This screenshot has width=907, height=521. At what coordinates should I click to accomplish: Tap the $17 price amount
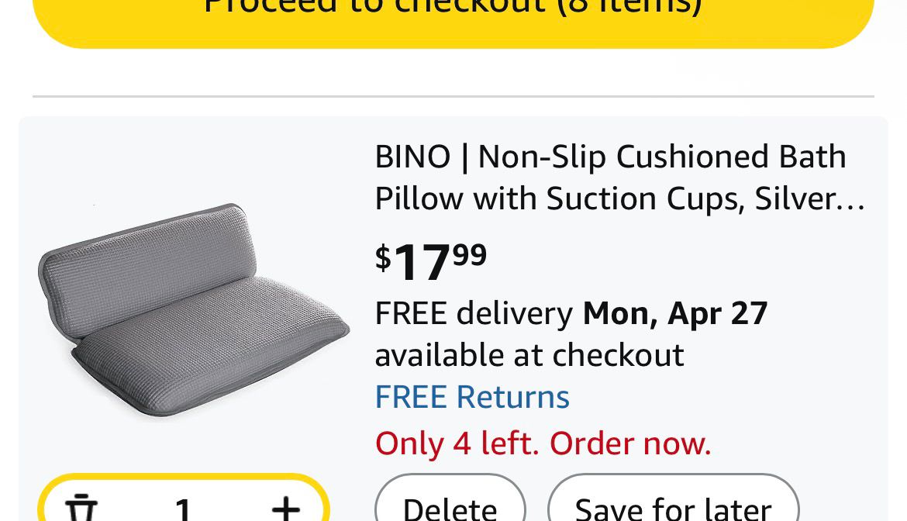pyautogui.click(x=422, y=262)
